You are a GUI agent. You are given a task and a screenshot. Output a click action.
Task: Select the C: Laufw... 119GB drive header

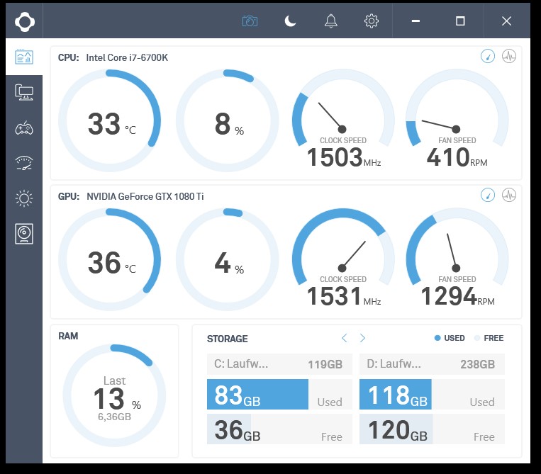[279, 364]
